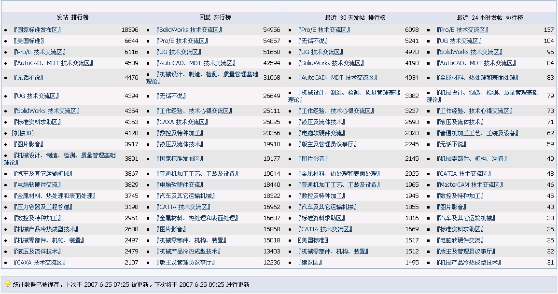Select the 最近 30 天发帖 排行榜 header

355,17
